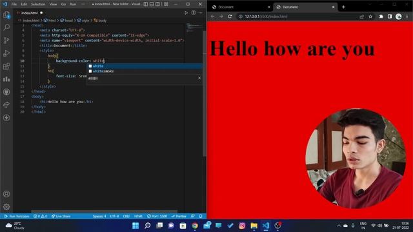Open Chrome profile avatar
Image resolution: width=413 pixels, height=232 pixels.
click(399, 17)
